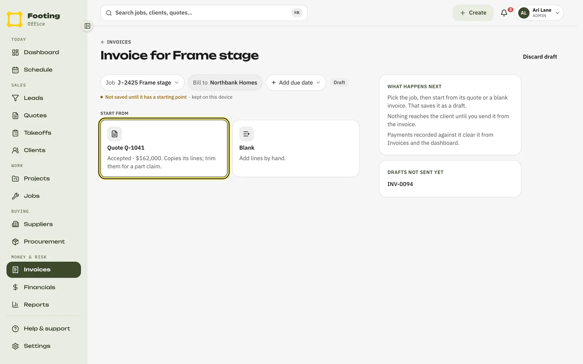Click the Dashboard grid icon in the sidebar

tap(15, 52)
